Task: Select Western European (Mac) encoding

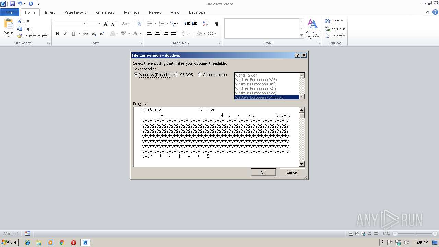Action: [x=256, y=93]
